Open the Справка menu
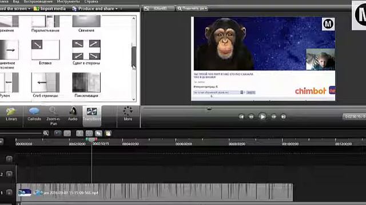Viewport: 366px width, 205px height. [91, 1]
